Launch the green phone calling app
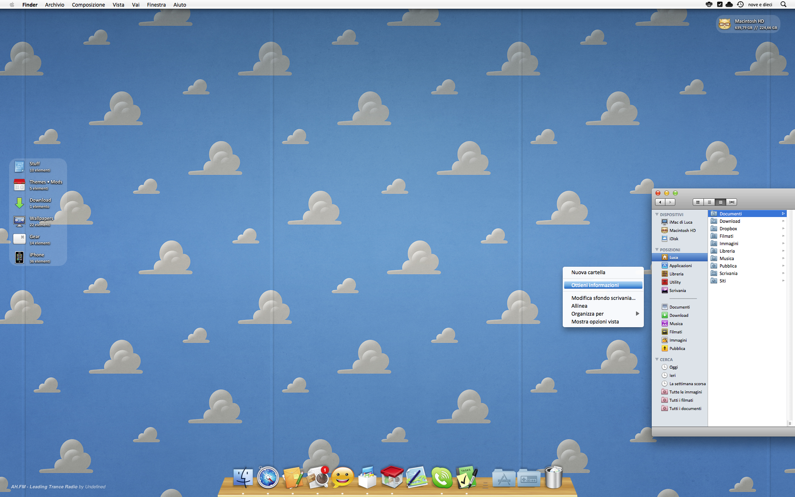The width and height of the screenshot is (795, 497). (442, 478)
